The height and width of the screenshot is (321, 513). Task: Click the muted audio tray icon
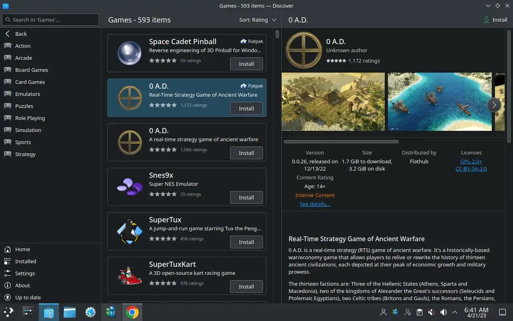(432, 312)
